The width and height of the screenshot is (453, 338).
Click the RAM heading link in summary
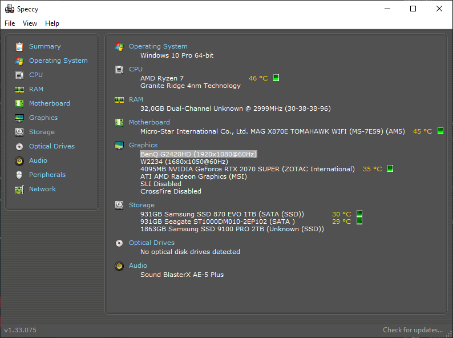click(x=136, y=99)
